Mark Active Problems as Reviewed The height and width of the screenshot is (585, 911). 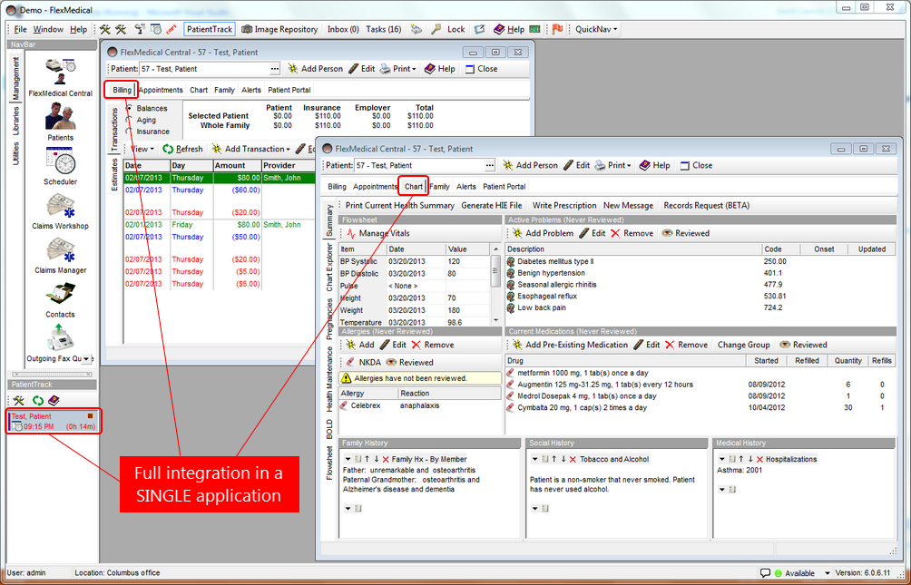coord(686,233)
